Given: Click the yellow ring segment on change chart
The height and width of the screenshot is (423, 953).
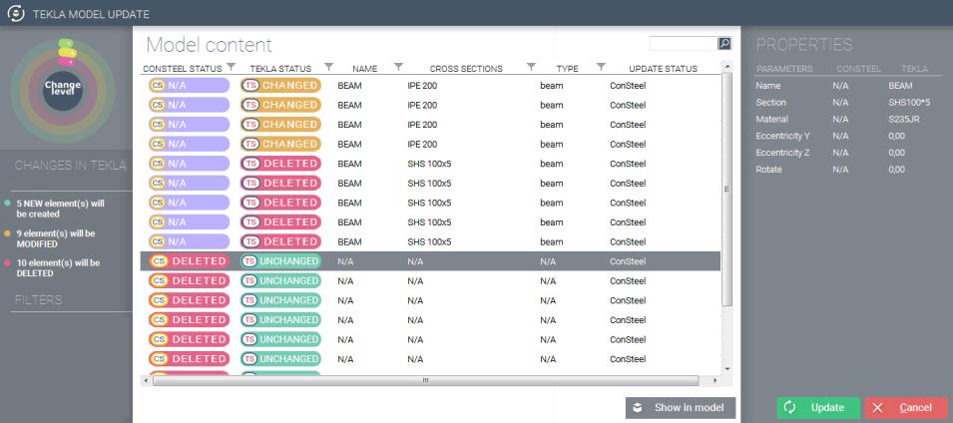Looking at the screenshot, I should [x=67, y=52].
